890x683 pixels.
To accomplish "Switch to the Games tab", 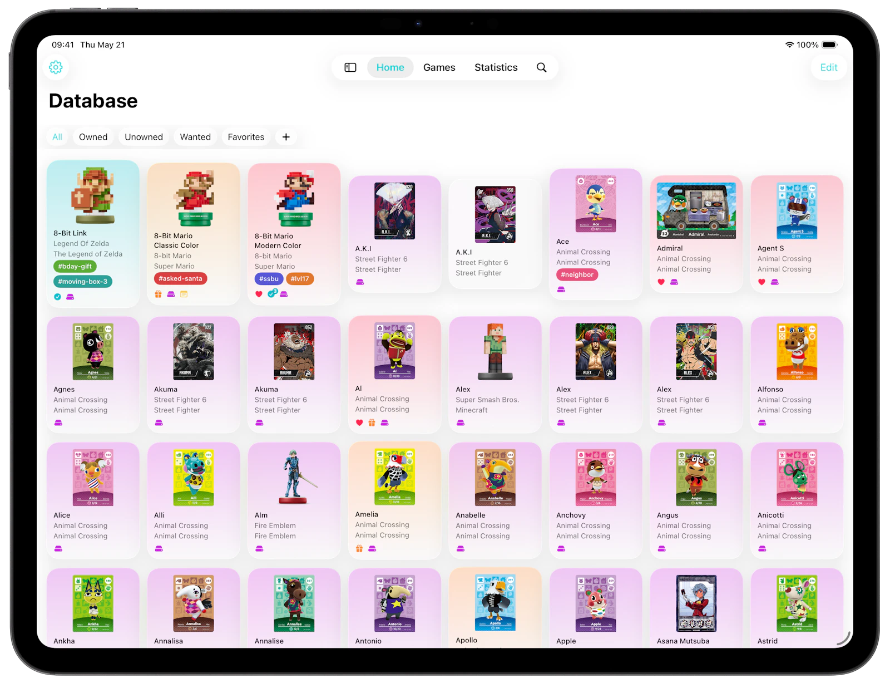I will 439,67.
